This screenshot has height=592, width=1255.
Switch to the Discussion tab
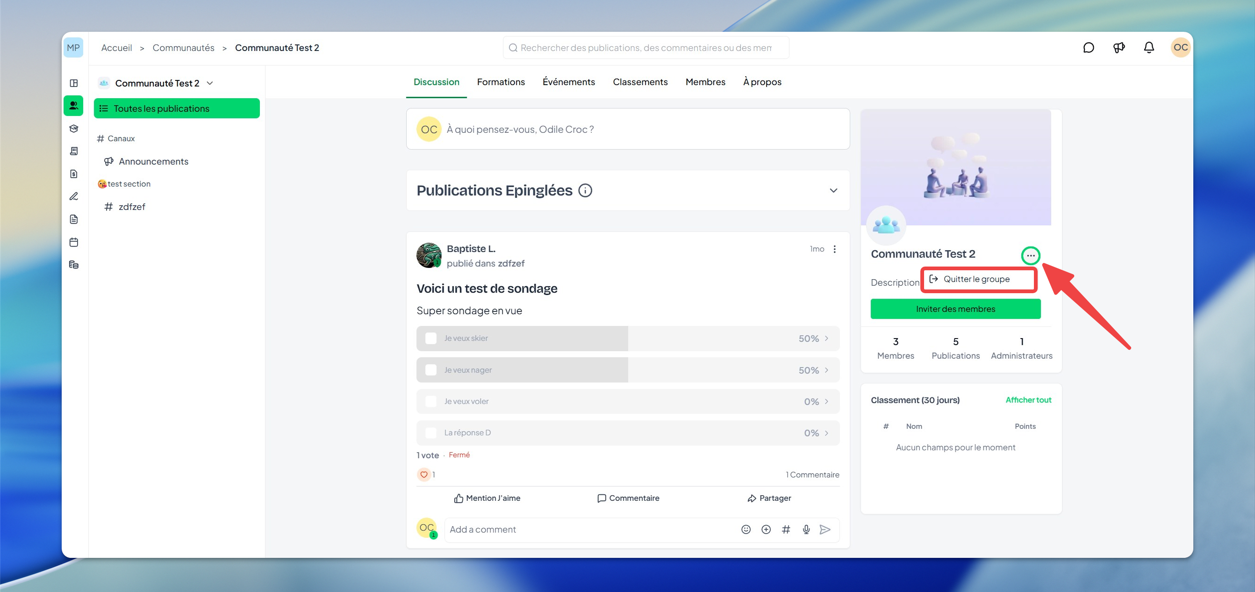[x=436, y=82]
